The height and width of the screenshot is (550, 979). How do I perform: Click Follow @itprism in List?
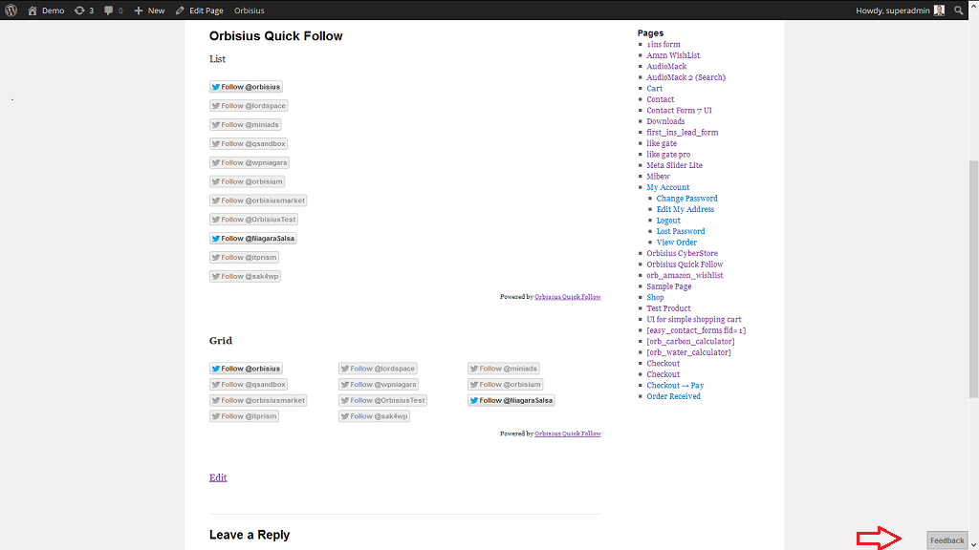tap(244, 257)
